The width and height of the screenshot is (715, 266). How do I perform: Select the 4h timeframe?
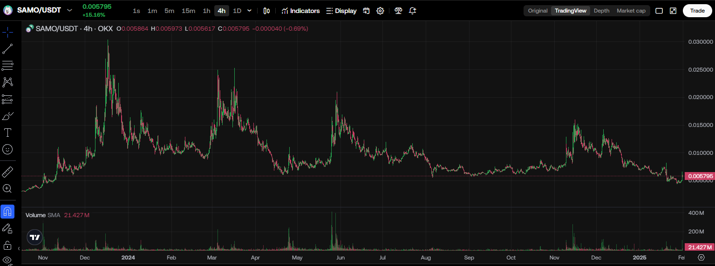(x=222, y=11)
